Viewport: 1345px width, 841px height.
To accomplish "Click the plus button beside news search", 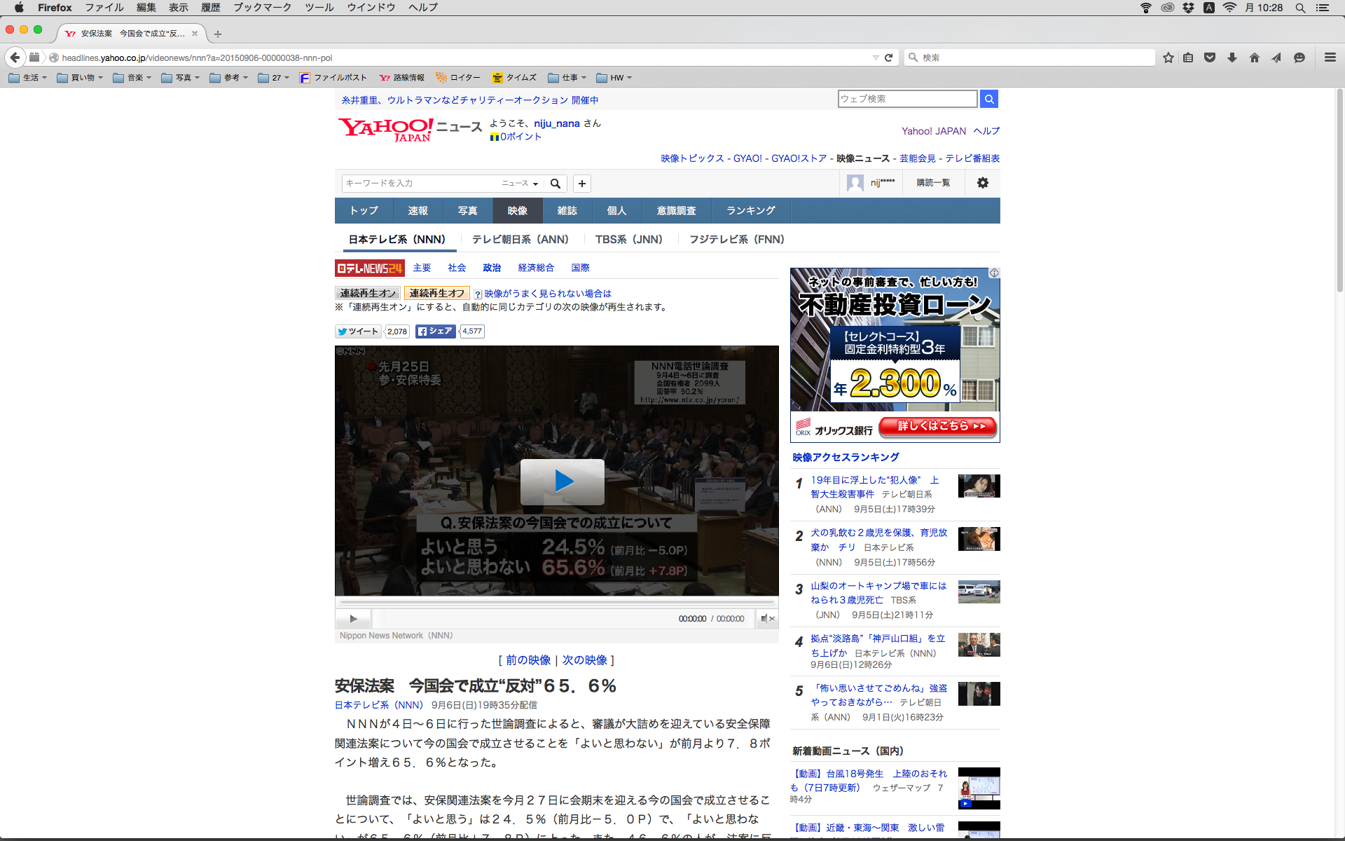I will tap(581, 184).
